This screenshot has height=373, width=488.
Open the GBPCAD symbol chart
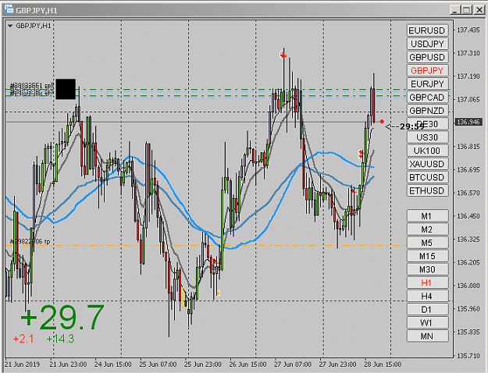(427, 98)
